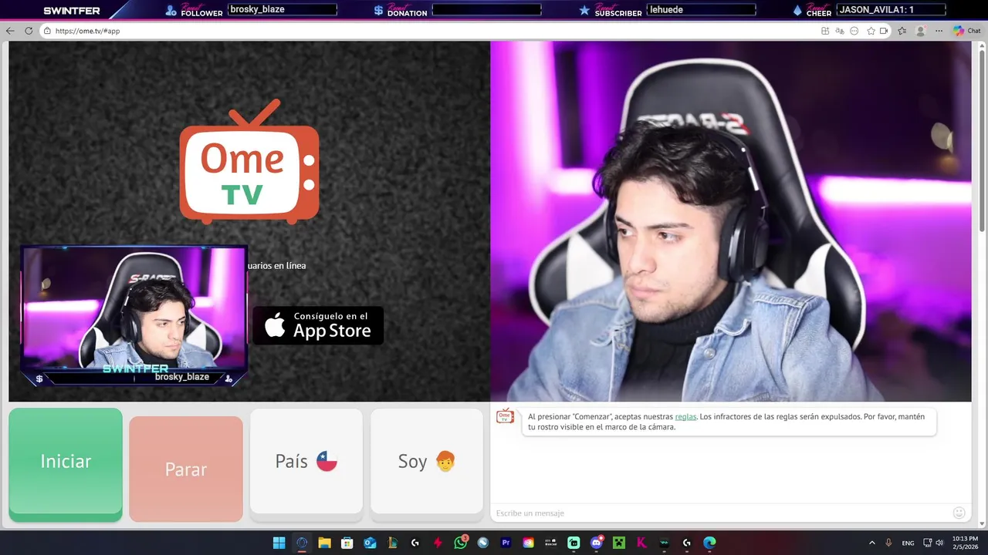Click the microphone tray icon
This screenshot has width=988, height=555.
click(x=888, y=543)
